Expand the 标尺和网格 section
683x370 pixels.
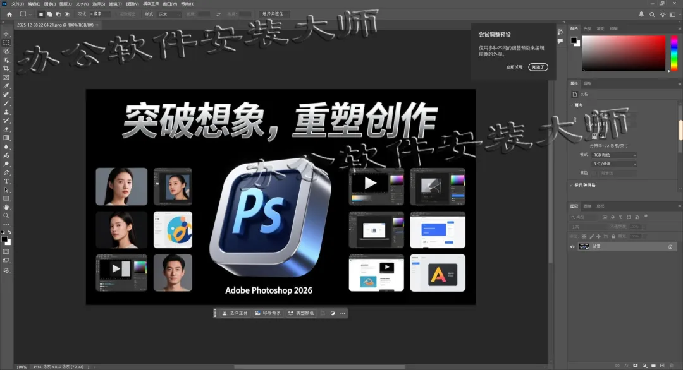572,185
